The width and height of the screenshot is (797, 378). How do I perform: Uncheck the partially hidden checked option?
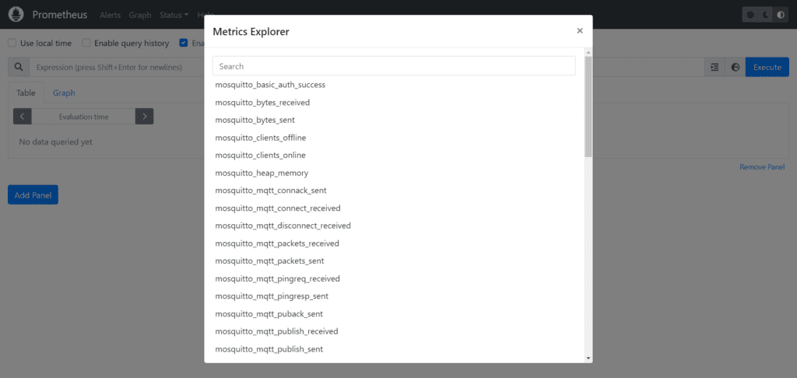pyautogui.click(x=184, y=44)
